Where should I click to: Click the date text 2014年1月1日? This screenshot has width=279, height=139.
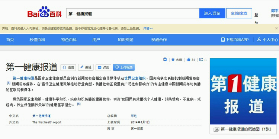(x=140, y=122)
